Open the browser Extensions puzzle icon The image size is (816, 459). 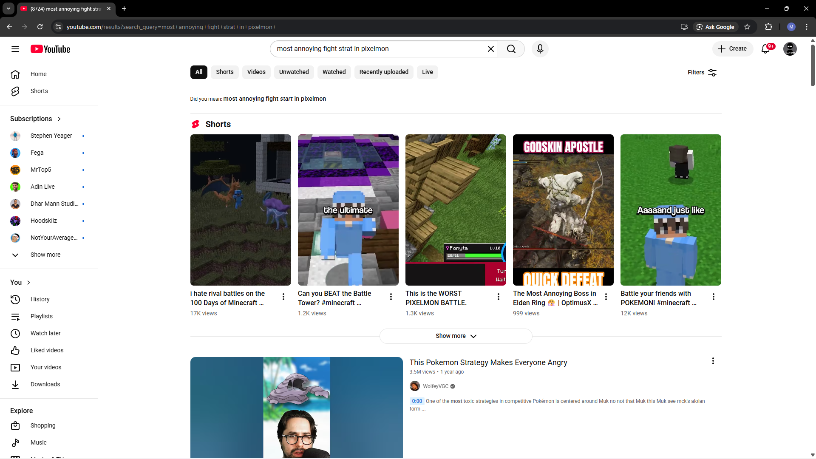pos(768,27)
